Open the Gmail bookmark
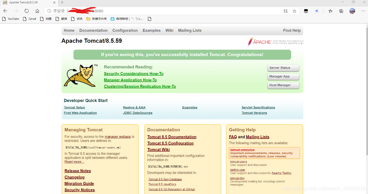This screenshot has height=194, width=368. (30, 19)
